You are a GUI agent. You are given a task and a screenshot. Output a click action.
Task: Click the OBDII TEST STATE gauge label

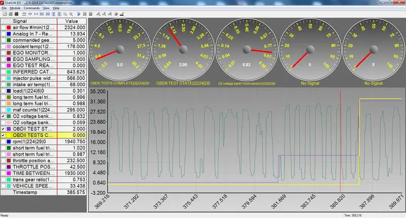pos(183,83)
